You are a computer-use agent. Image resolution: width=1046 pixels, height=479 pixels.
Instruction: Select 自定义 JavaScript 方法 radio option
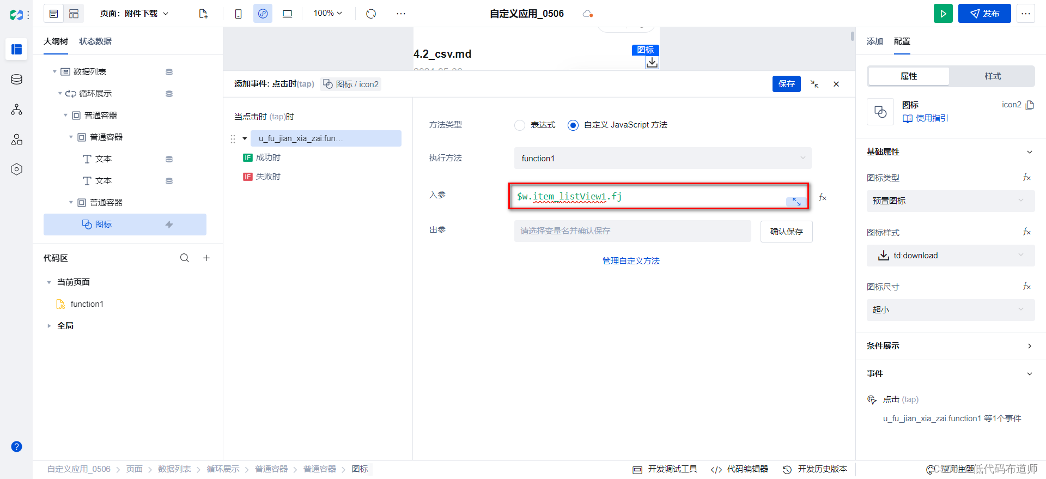(x=573, y=125)
